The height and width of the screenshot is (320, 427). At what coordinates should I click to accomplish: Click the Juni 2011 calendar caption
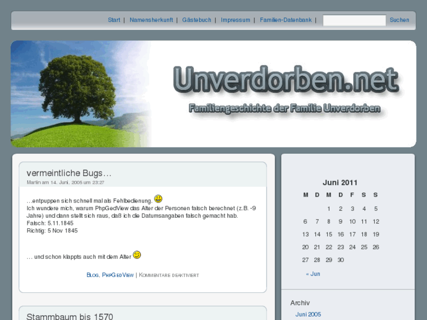click(x=340, y=183)
